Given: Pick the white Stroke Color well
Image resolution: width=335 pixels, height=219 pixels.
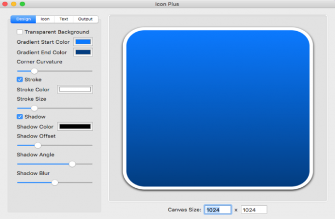Looking at the screenshot, I should tap(75, 89).
